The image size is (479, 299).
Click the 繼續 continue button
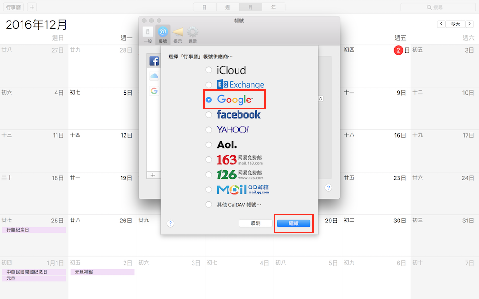(x=294, y=223)
